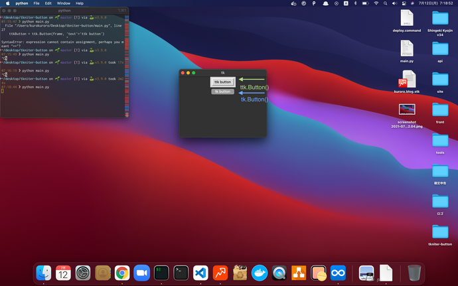Click the 'tk button' in the tk window

(x=222, y=92)
